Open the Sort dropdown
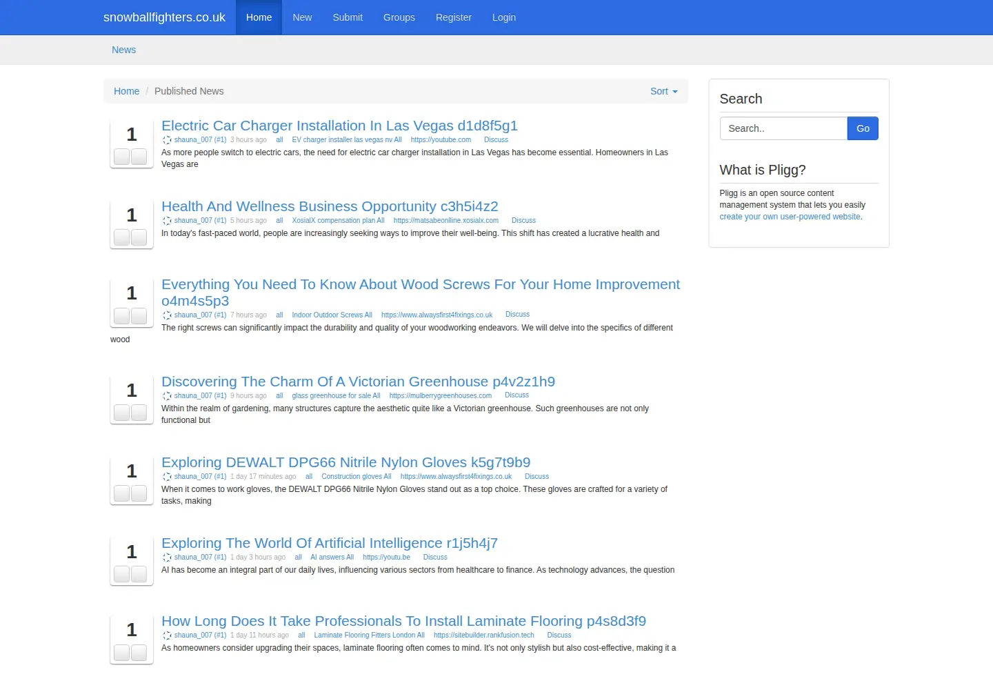 663,91
